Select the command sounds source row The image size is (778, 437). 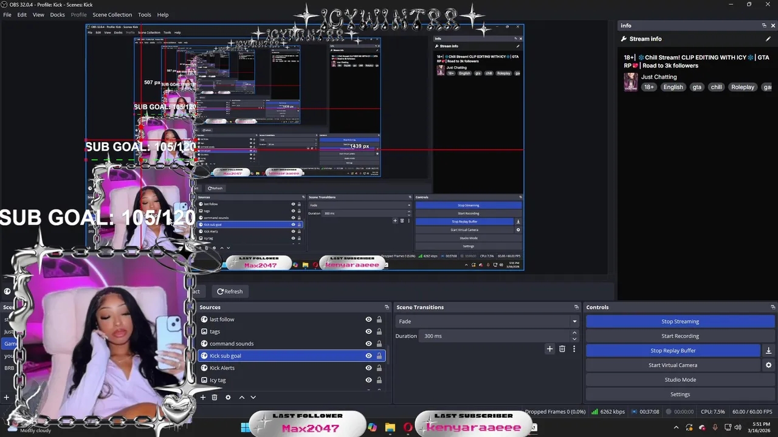[292, 344]
